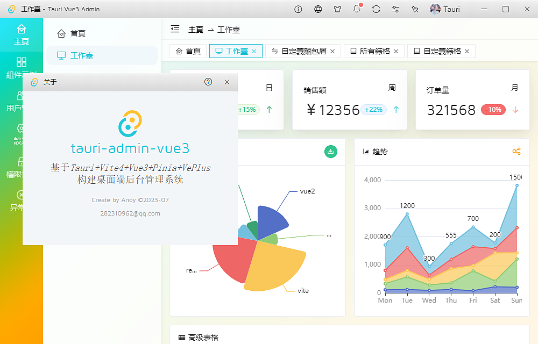
Task: Click the help question mark in the 關於 dialog
Action: point(208,82)
